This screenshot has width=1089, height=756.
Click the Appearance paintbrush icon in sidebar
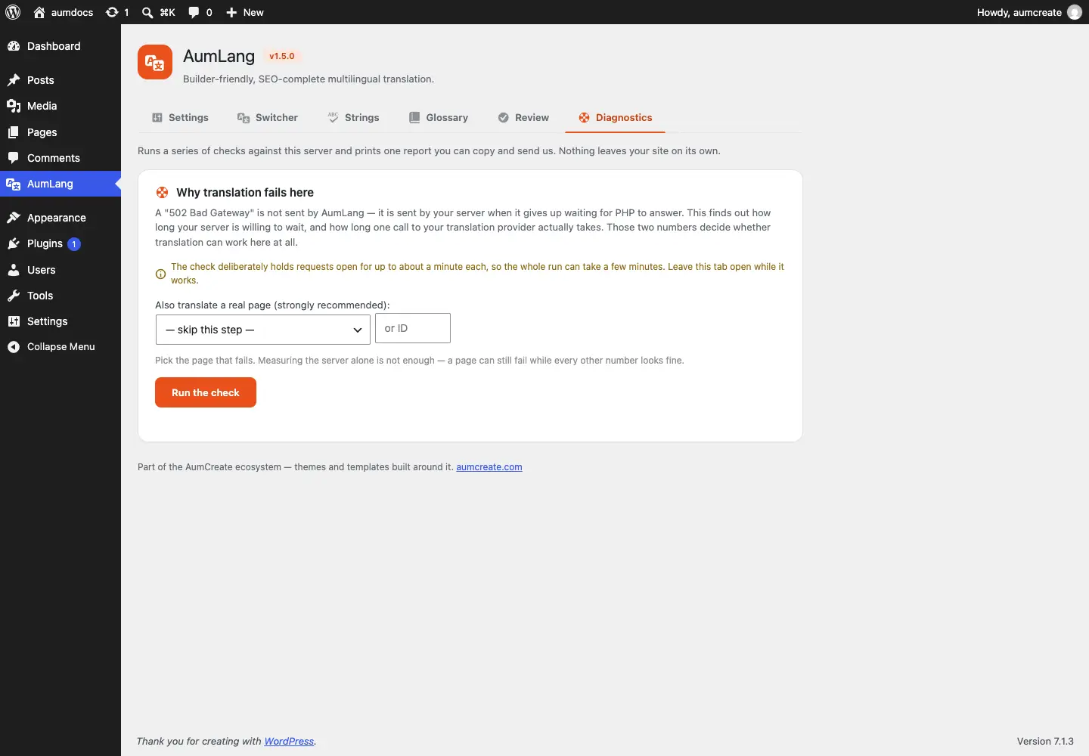coord(14,218)
